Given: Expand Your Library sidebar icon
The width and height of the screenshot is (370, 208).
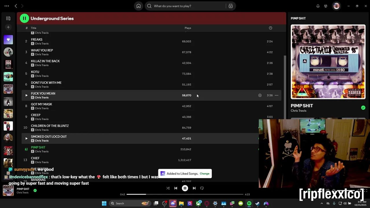Looking at the screenshot, I should [8, 18].
